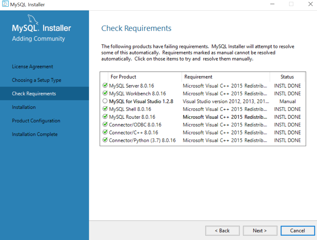The width and height of the screenshot is (317, 240).
Task: Click the green check icon for MySQL Server 8.0.16
Action: (x=105, y=85)
